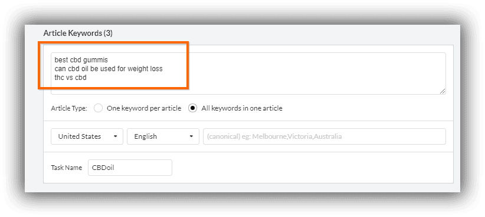Click the "best cbd gummis" keyword line

pos(81,60)
